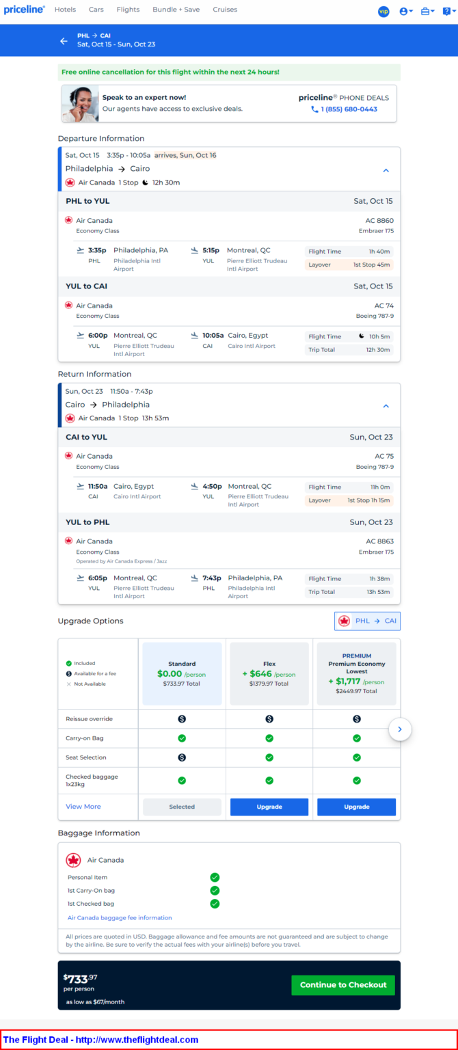Collapse the Departure Information details chevron

(x=386, y=170)
